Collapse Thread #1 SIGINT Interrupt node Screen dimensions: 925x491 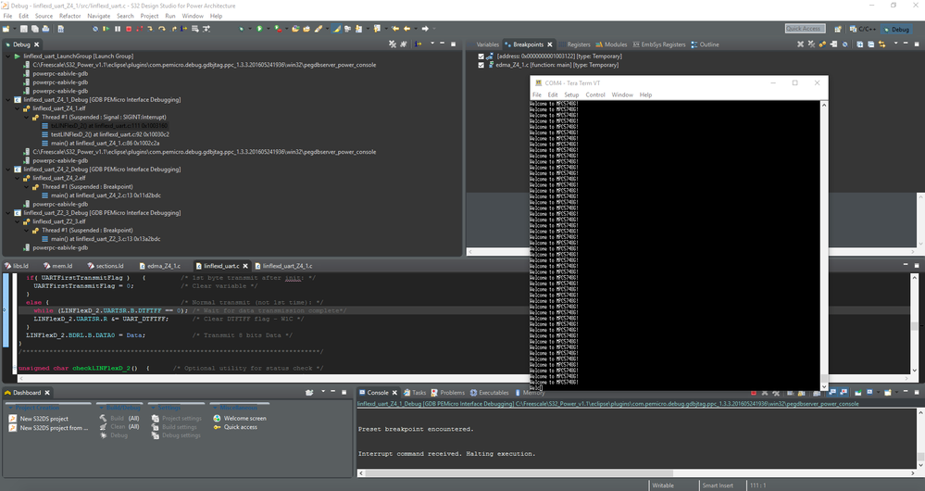27,118
